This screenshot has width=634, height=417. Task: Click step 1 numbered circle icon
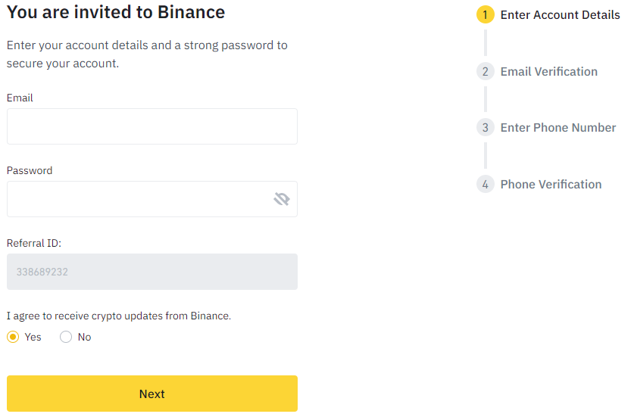click(x=485, y=15)
